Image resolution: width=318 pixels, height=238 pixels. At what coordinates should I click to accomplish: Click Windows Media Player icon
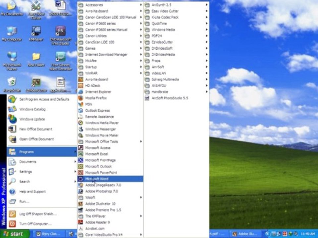tap(81, 123)
